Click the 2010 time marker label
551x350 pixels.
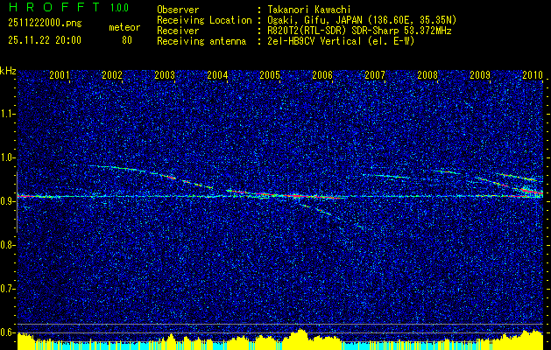click(x=533, y=74)
